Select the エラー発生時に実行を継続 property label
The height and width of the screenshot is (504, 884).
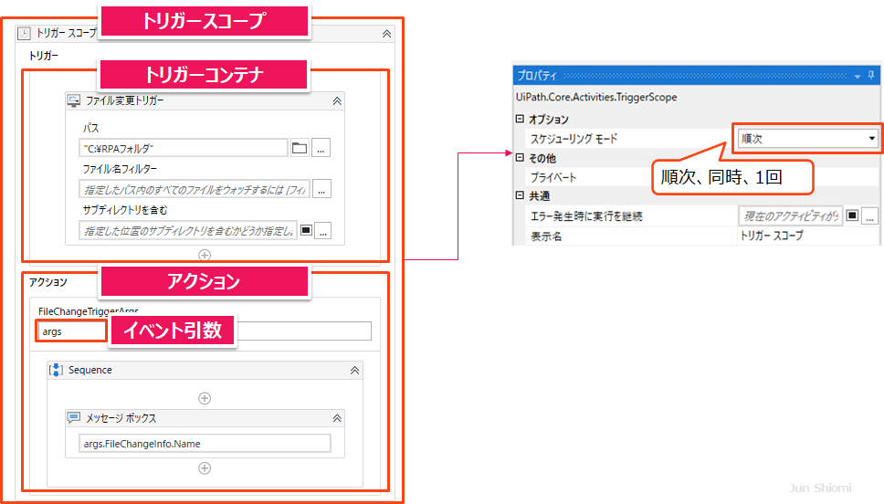pyautogui.click(x=586, y=215)
